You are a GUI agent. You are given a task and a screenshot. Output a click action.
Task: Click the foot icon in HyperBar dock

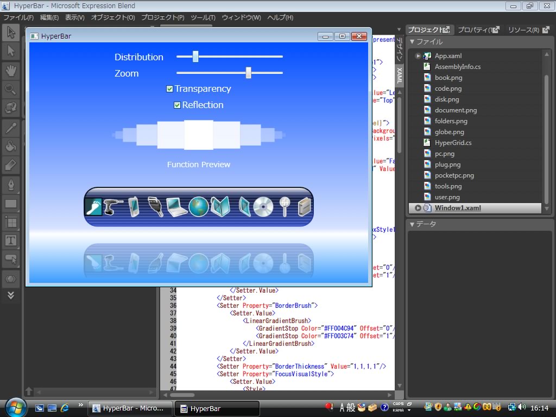tap(93, 207)
